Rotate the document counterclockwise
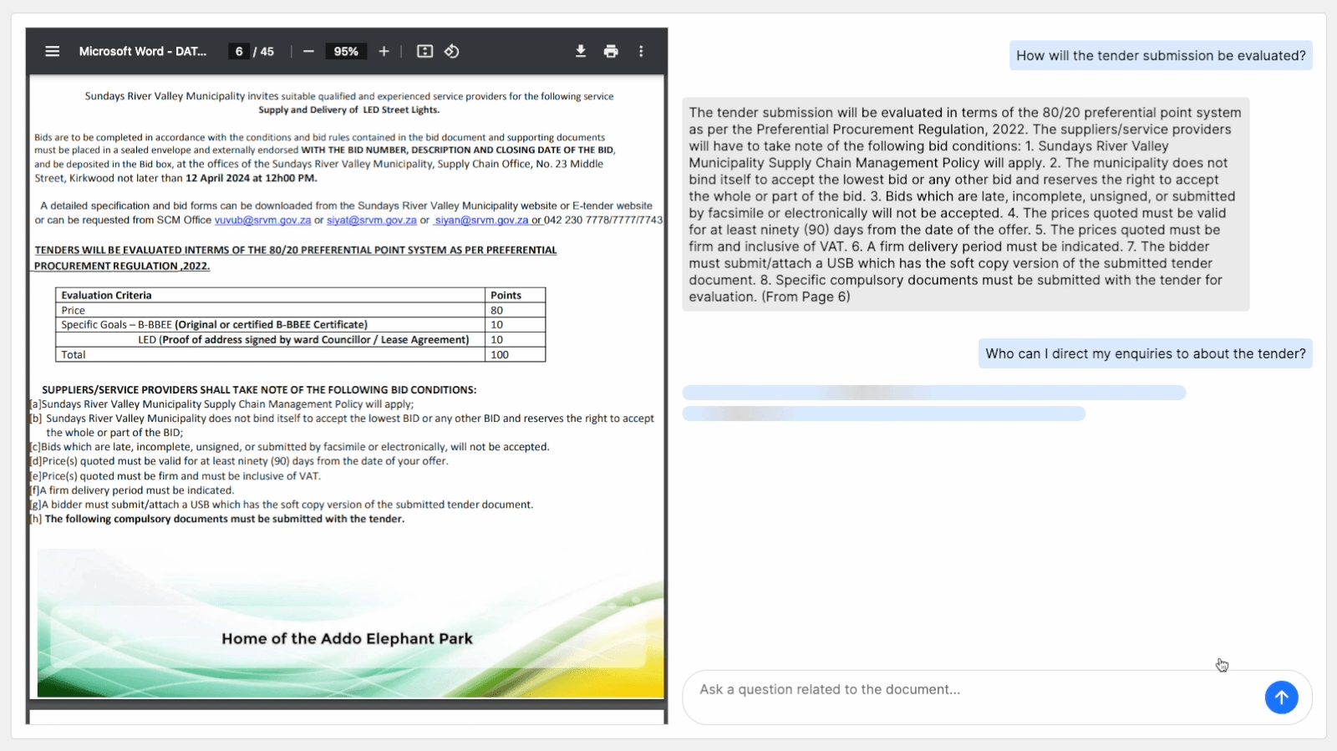Screen dimensions: 1337x751 pos(451,51)
